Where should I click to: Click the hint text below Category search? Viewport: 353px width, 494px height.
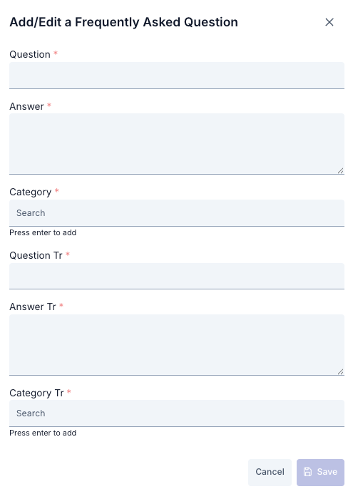(43, 232)
